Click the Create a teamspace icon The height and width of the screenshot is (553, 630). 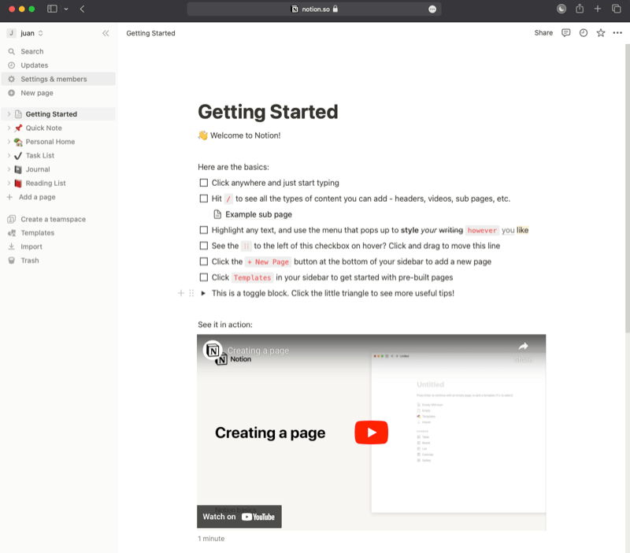tap(12, 219)
